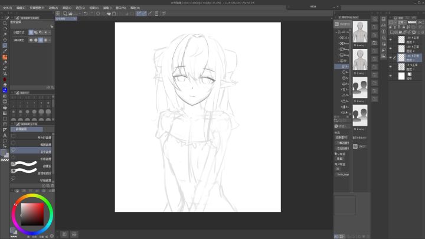Viewport: 425px width, 239px height.
Task: Click the Body_type tag button
Action: [x=342, y=175]
